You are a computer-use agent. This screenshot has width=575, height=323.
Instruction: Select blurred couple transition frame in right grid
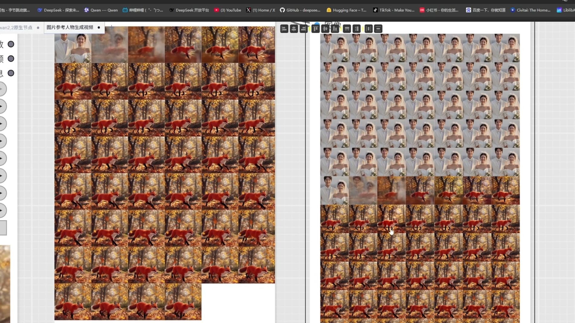tap(363, 190)
